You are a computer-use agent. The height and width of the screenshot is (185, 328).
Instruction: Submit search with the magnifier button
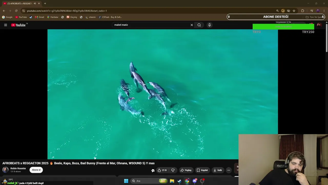199,25
